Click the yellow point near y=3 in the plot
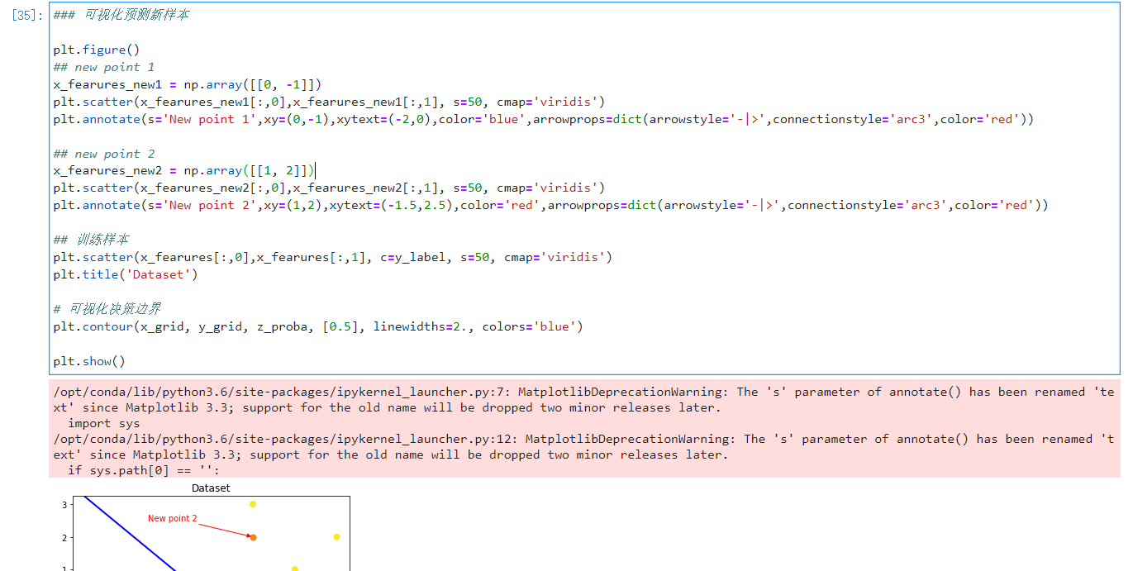Screen dimensions: 1133x571 253,504
